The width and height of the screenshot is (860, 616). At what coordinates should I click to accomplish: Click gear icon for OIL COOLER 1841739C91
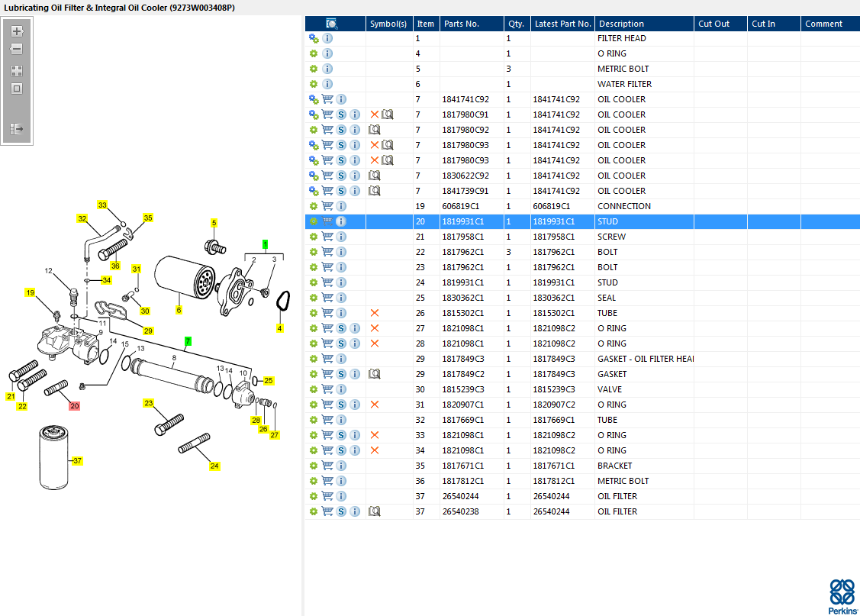(313, 191)
